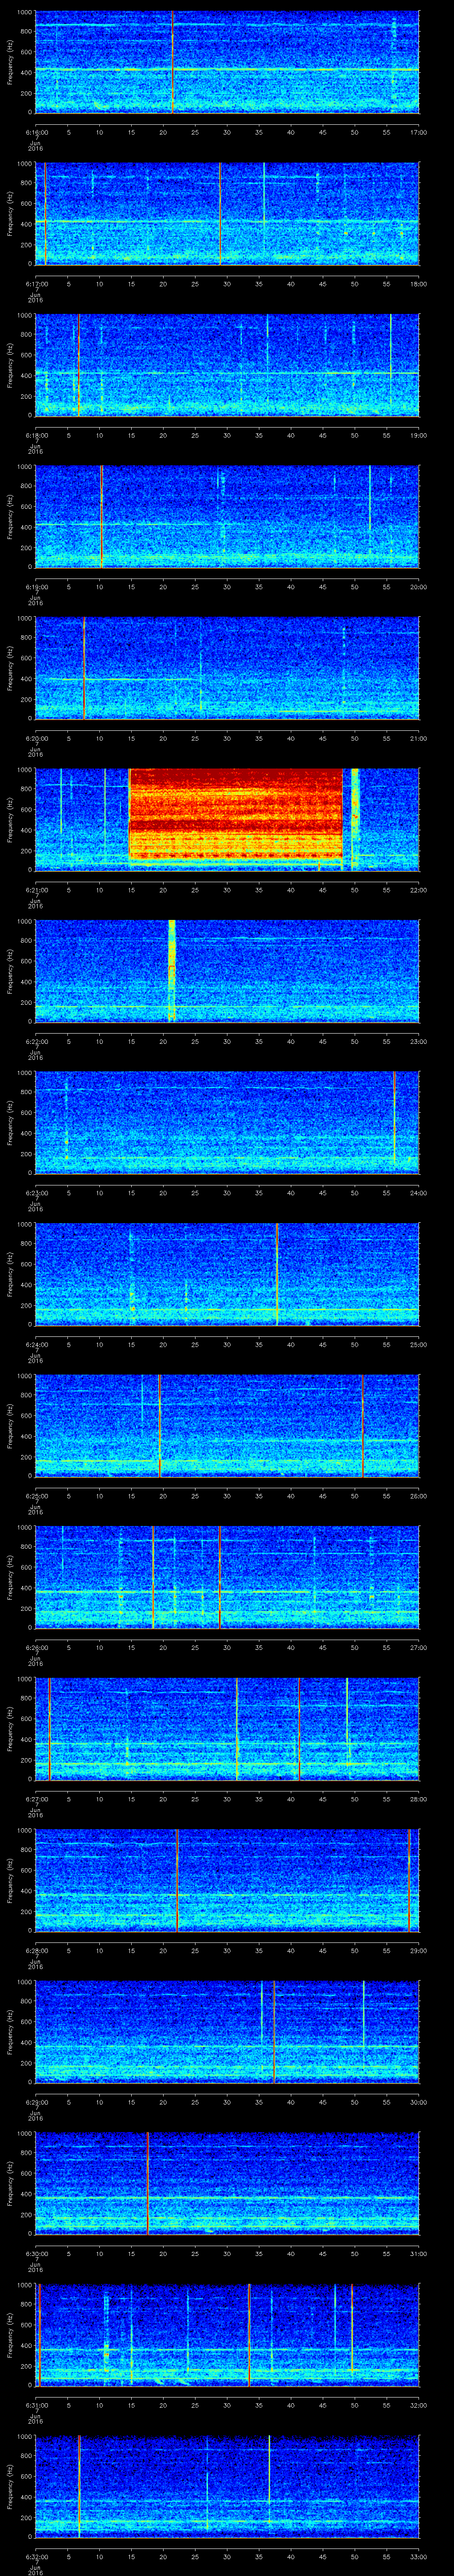
Task: Choose the 32:00 end time label
Action: [418, 2404]
